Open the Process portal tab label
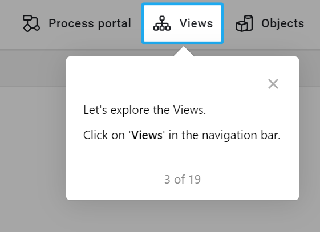 click(90, 23)
